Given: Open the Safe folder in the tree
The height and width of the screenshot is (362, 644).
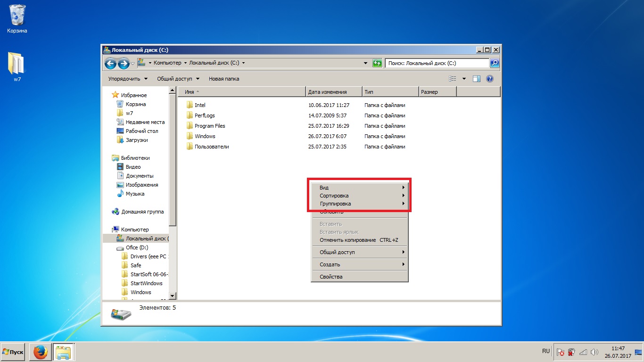Looking at the screenshot, I should click(x=131, y=265).
